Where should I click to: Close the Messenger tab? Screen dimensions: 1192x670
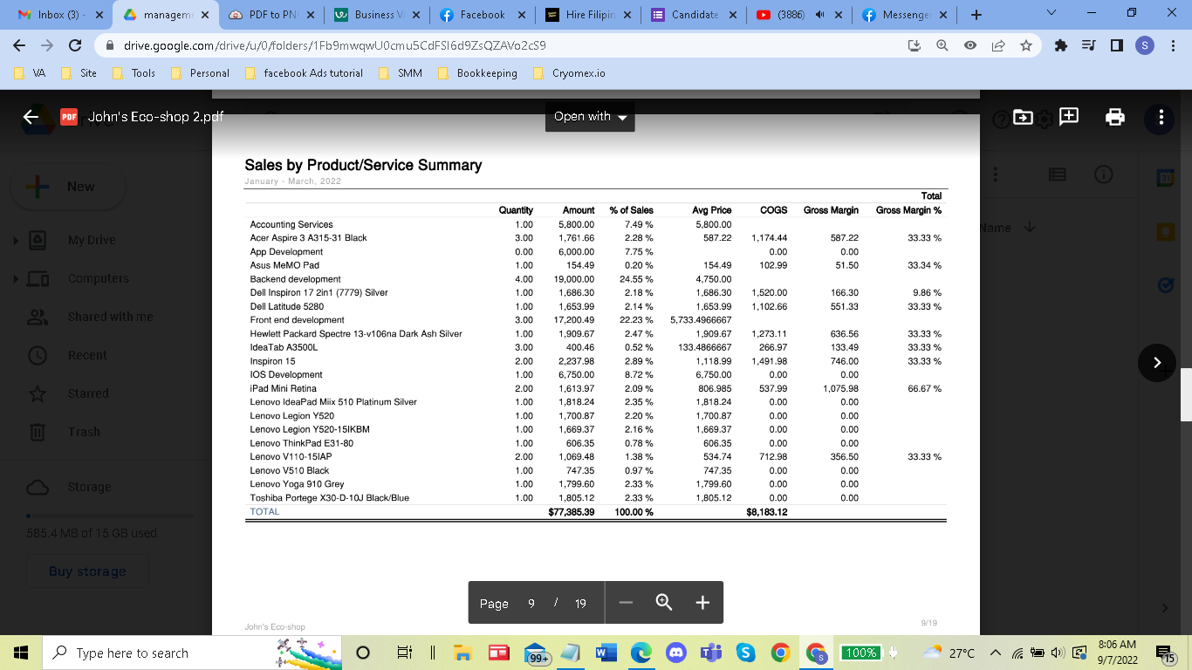pyautogui.click(x=944, y=15)
